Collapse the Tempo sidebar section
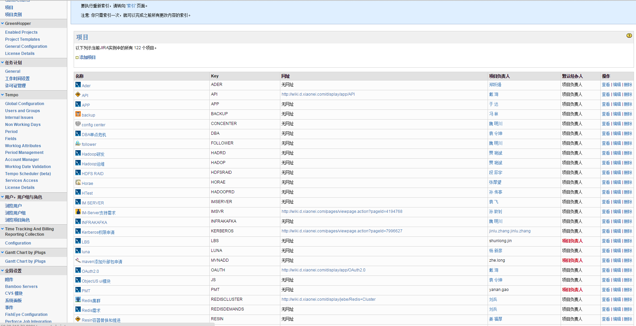Viewport: 636px width, 326px height. 2,95
